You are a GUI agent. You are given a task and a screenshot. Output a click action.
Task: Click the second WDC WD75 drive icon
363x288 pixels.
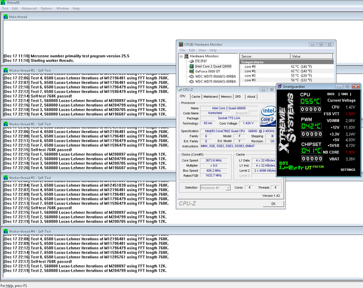(x=191, y=82)
